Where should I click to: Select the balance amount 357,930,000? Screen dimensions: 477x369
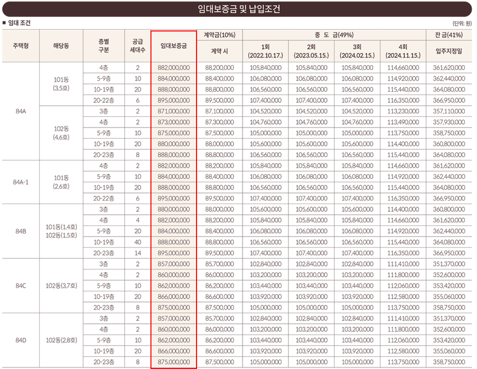coord(449,122)
